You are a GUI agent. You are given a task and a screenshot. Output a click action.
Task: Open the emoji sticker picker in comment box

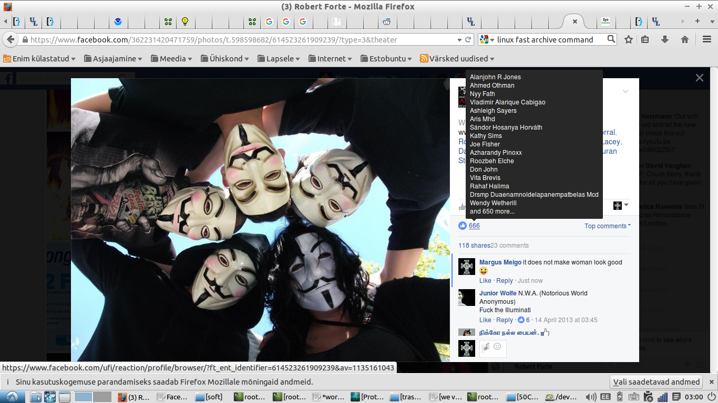click(x=497, y=346)
